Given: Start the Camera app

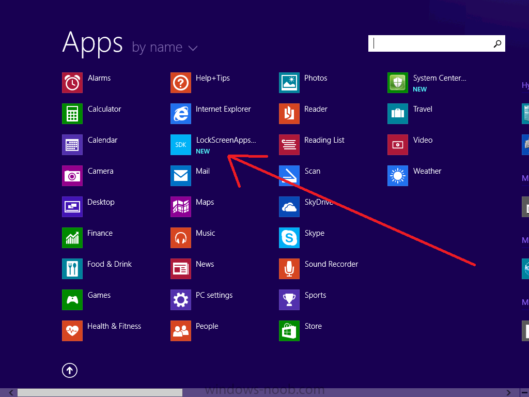Looking at the screenshot, I should 72,176.
